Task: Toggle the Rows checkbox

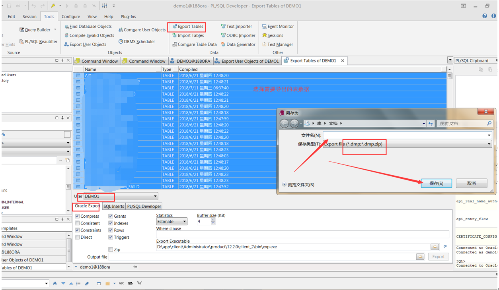Action: [111, 230]
